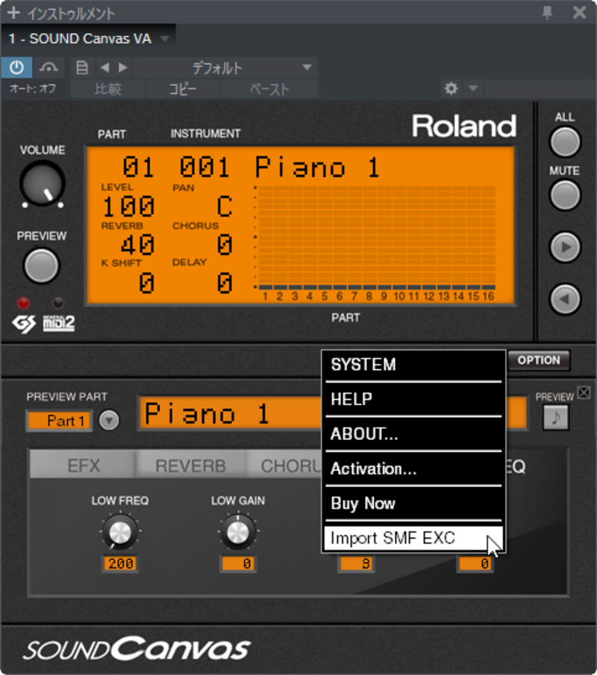Click the ALL button
The width and height of the screenshot is (597, 675).
click(565, 142)
